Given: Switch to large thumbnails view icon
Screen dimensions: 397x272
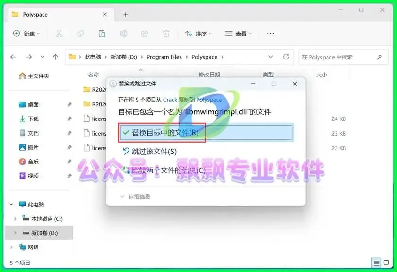Looking at the screenshot, I should pos(387,263).
